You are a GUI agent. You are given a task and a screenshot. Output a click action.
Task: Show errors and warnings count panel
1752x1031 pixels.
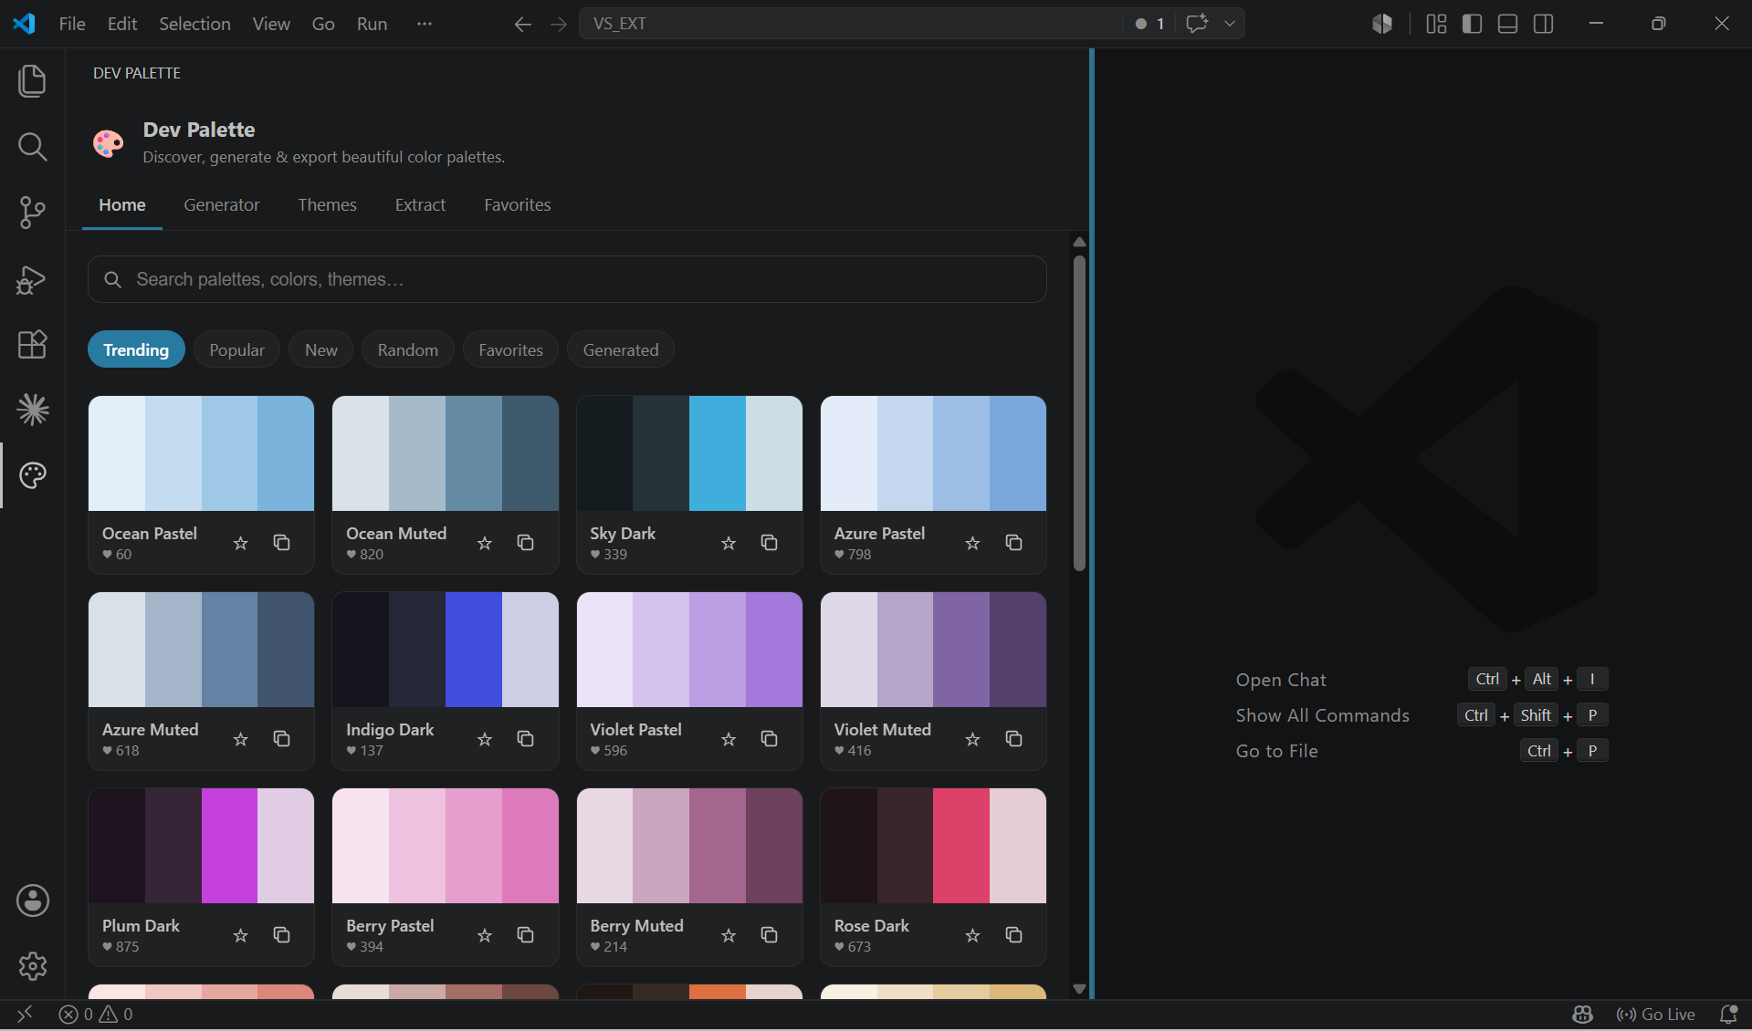(96, 1015)
